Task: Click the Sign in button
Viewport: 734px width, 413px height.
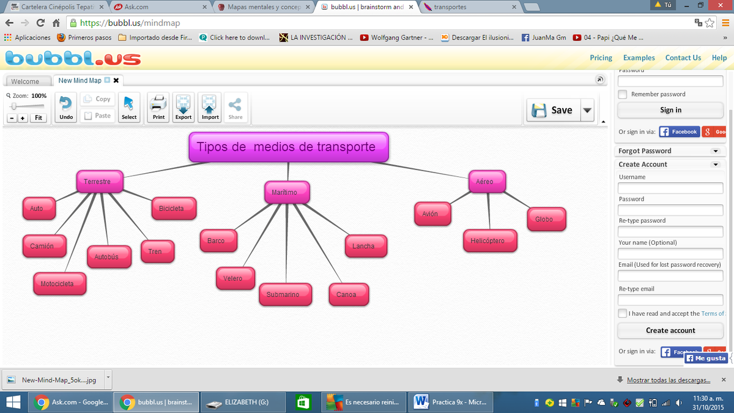Action: tap(670, 110)
